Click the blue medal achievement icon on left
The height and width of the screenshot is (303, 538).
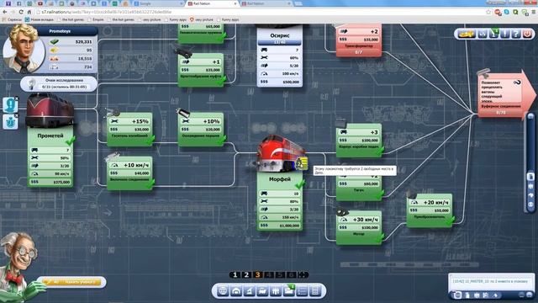[10, 121]
